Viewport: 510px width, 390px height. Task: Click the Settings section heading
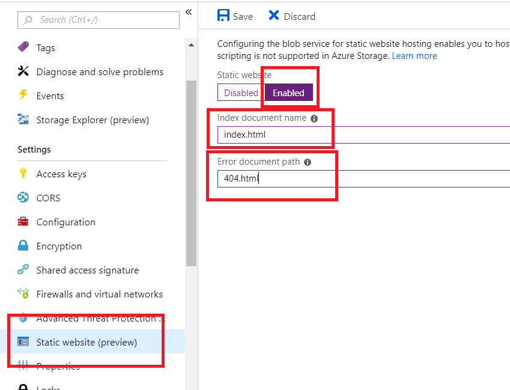coord(34,150)
